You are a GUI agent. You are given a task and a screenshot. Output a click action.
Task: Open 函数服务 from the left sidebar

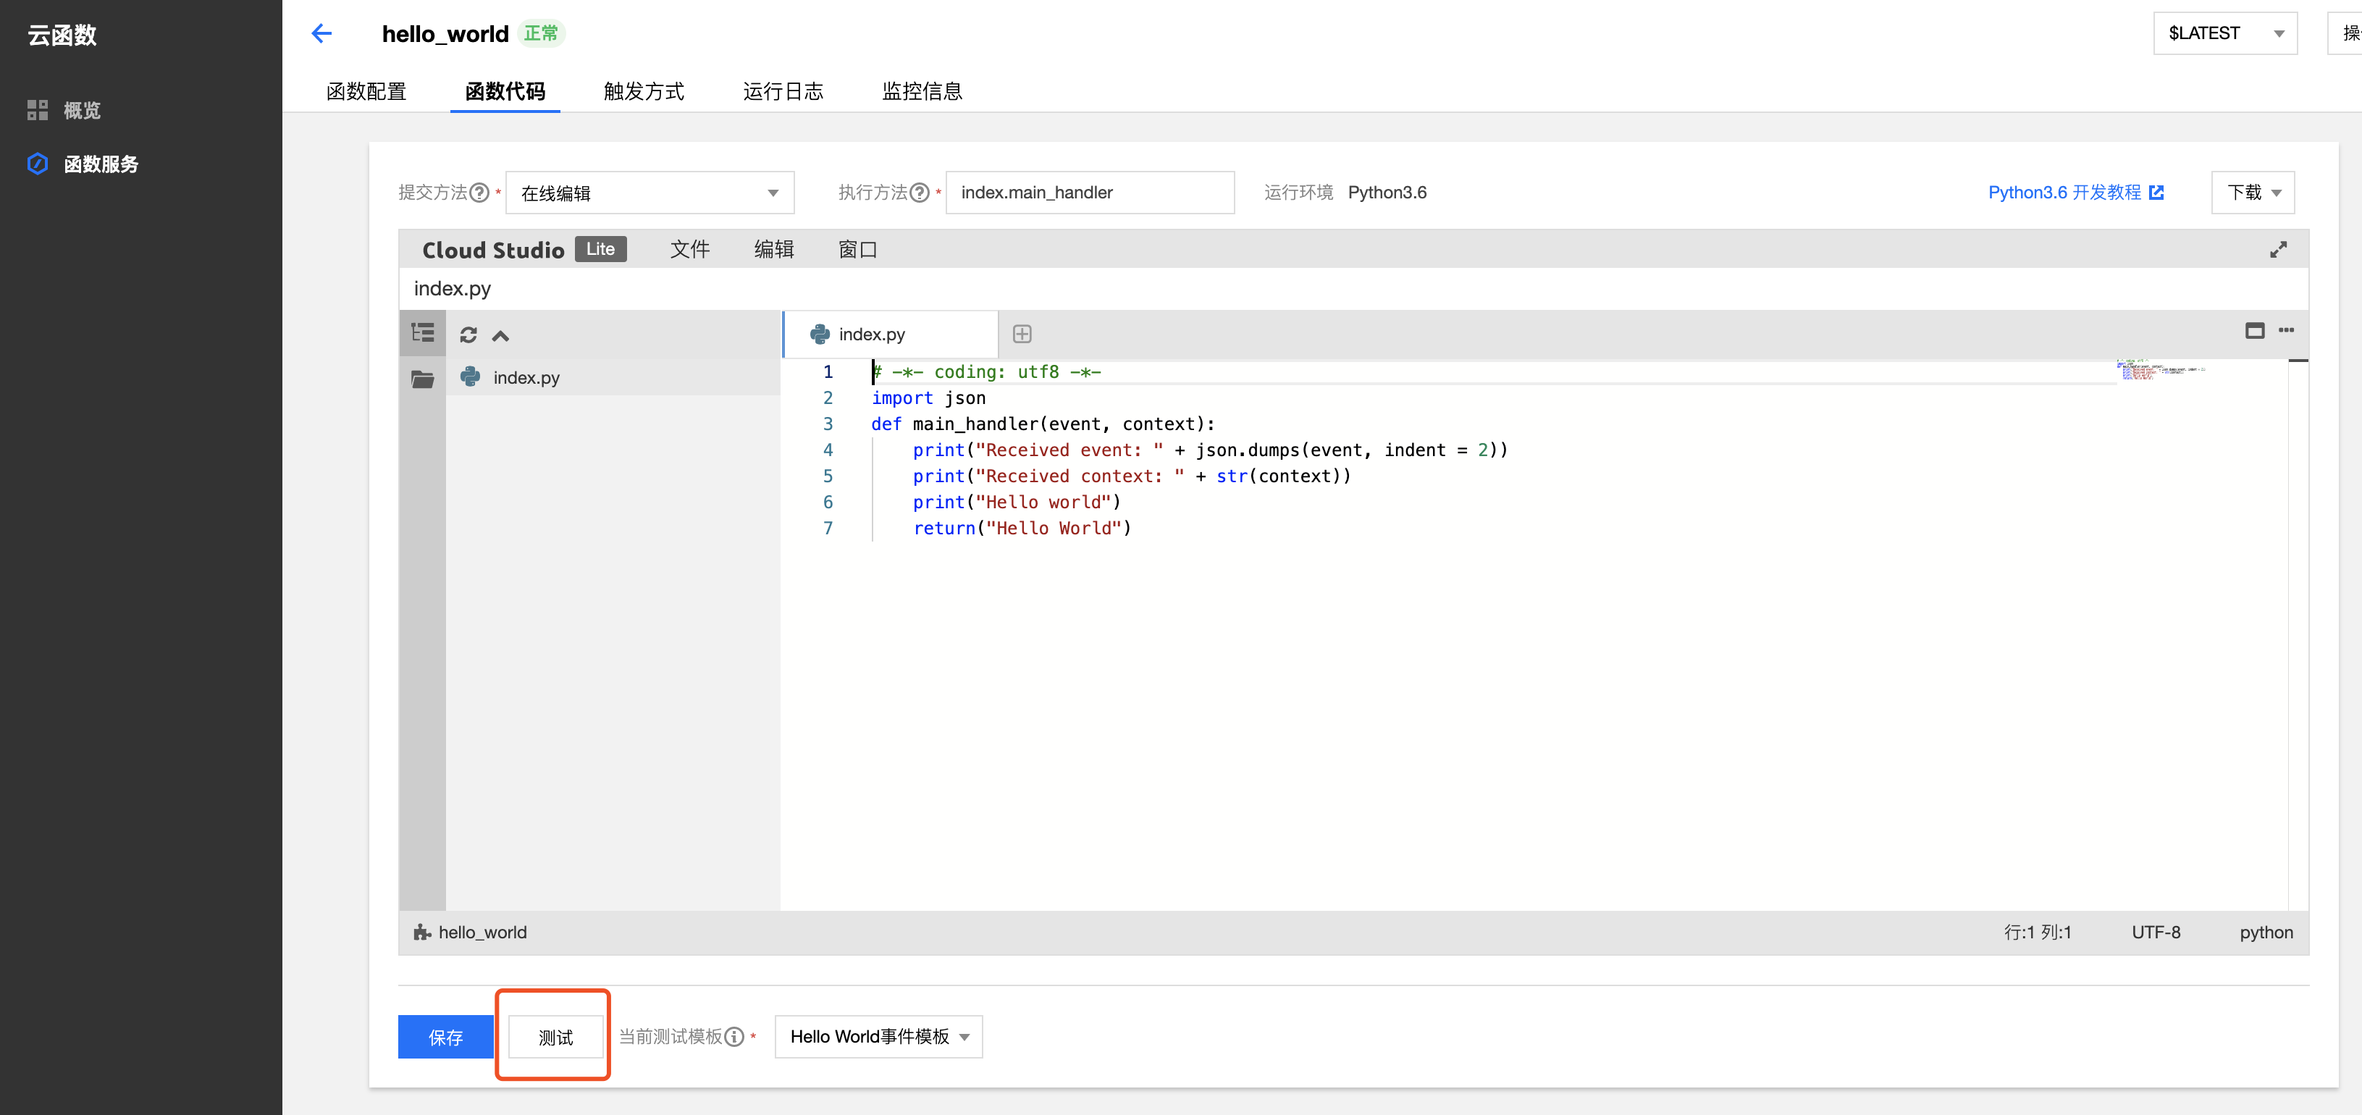point(101,164)
